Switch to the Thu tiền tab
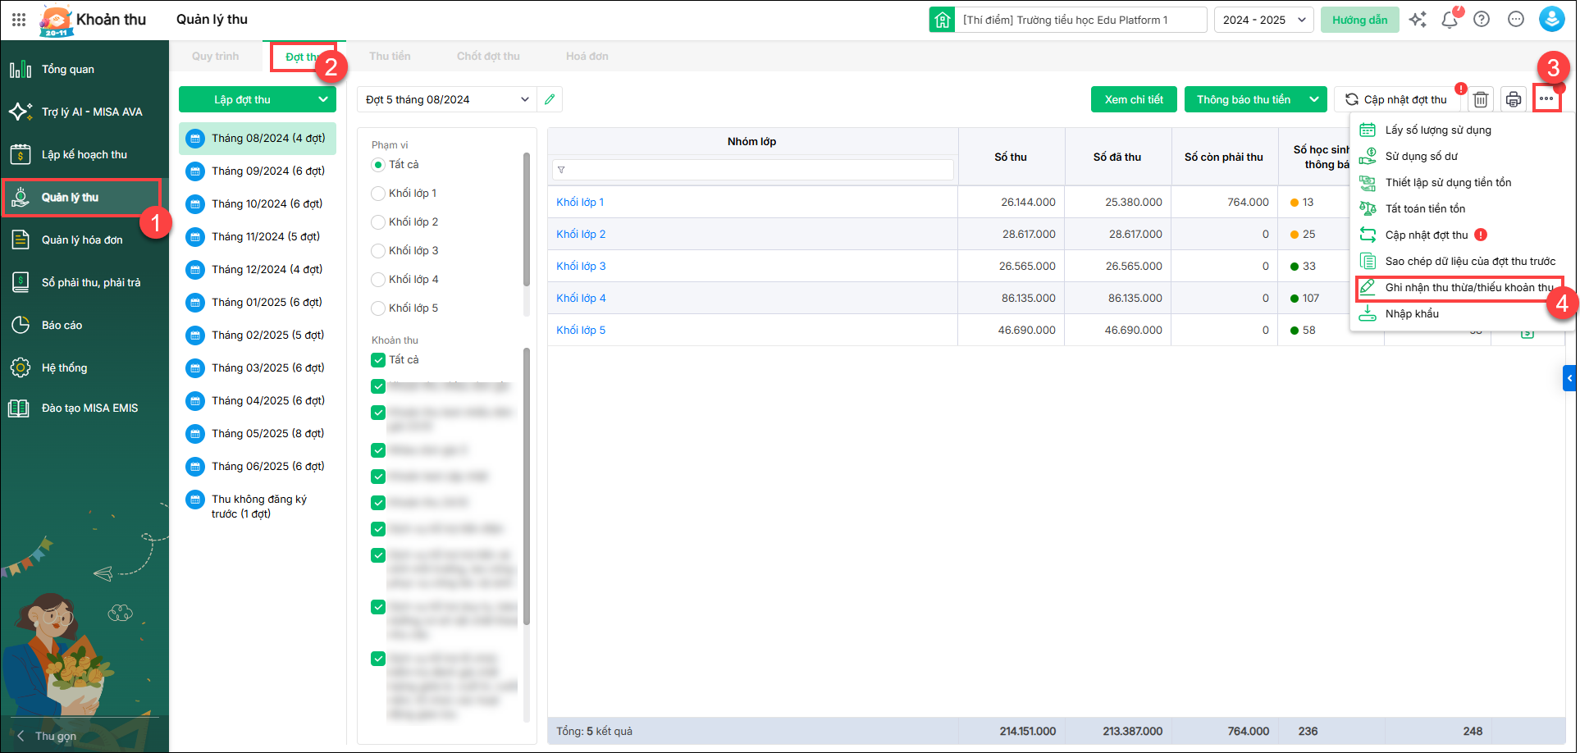This screenshot has width=1580, height=753. click(x=390, y=56)
